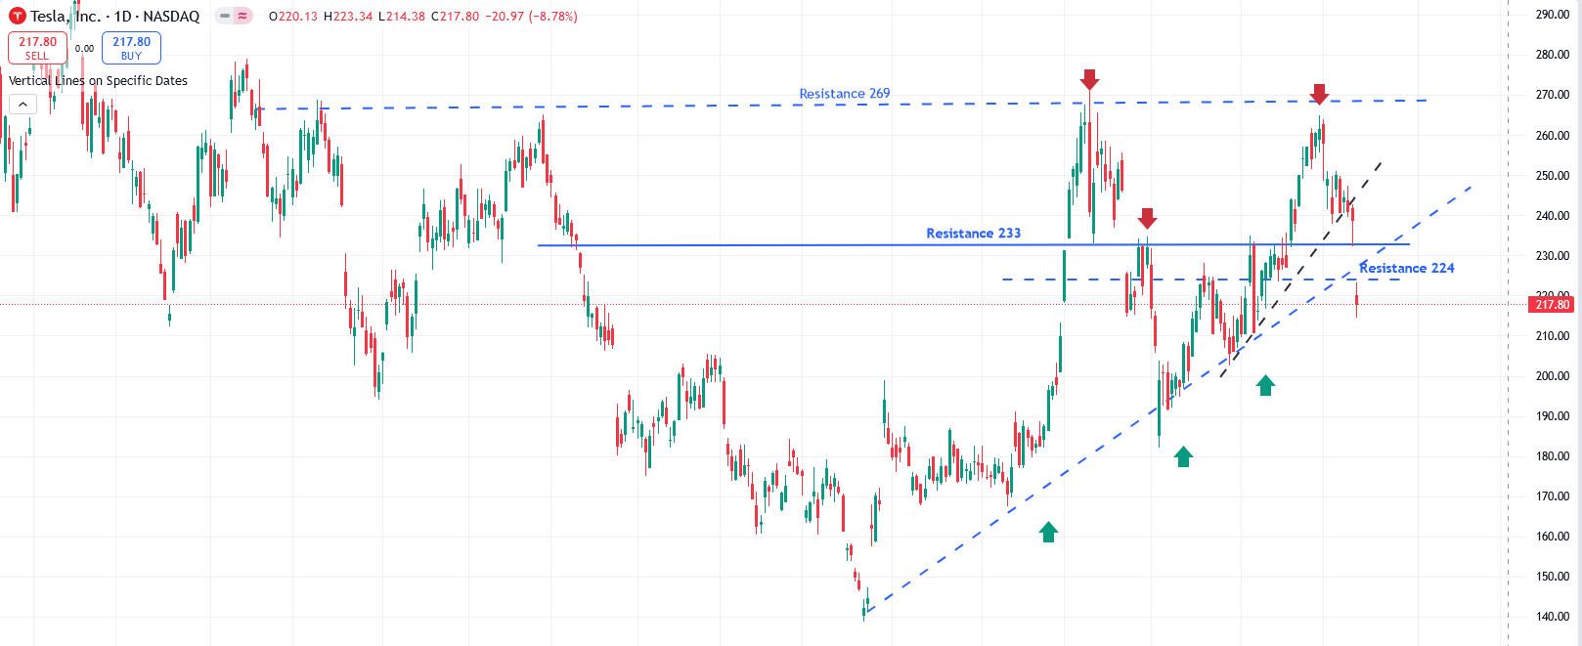Select the Resistance 224 line label
The width and height of the screenshot is (1582, 646).
coord(1407,268)
